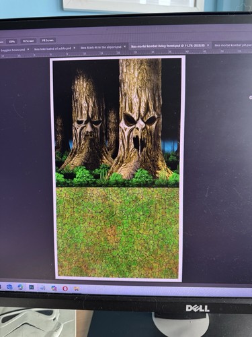Open Microsoft Edge from the taskbar
The width and height of the screenshot is (252, 337).
(x=20, y=287)
